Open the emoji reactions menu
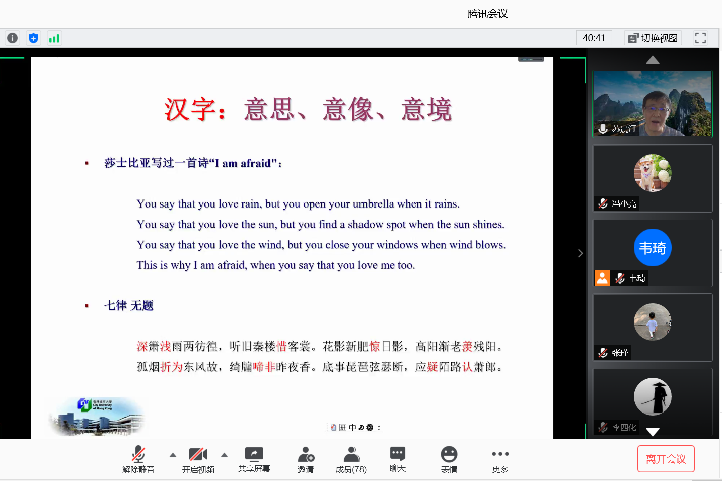This screenshot has height=481, width=722. pos(449,460)
